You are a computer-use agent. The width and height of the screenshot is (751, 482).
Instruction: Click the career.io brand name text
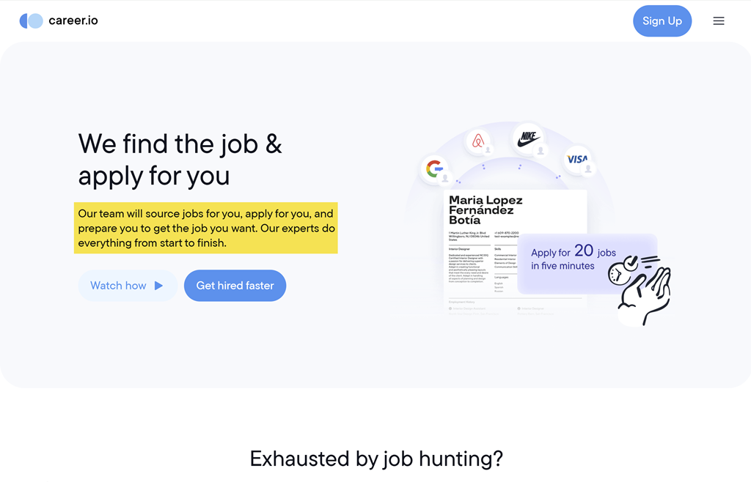click(73, 21)
